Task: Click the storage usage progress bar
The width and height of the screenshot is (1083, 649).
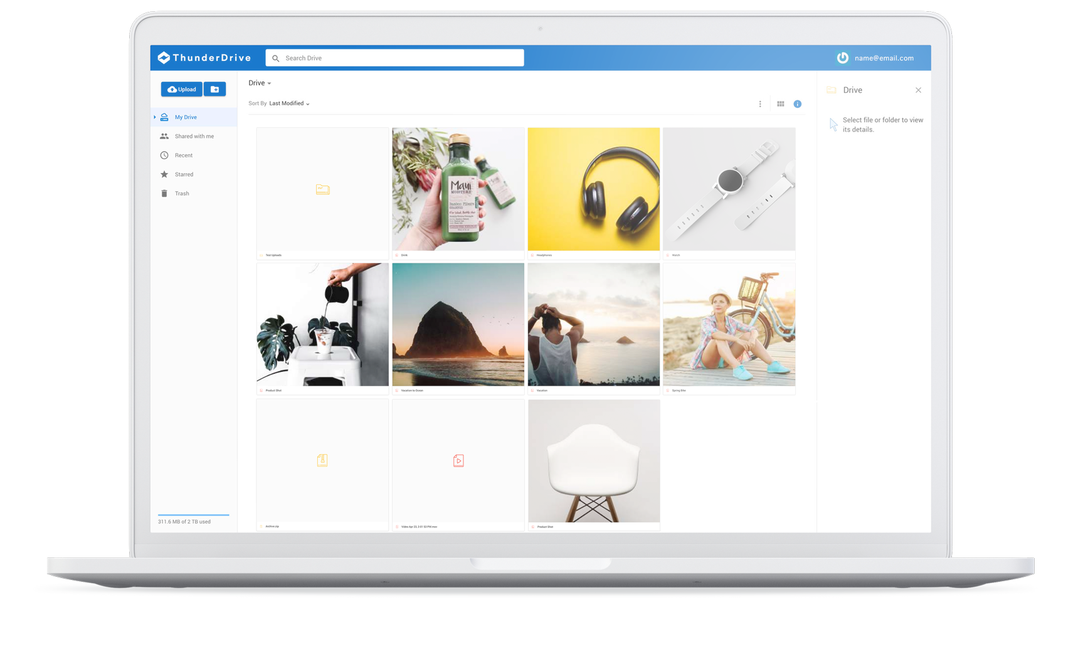Action: (x=193, y=515)
